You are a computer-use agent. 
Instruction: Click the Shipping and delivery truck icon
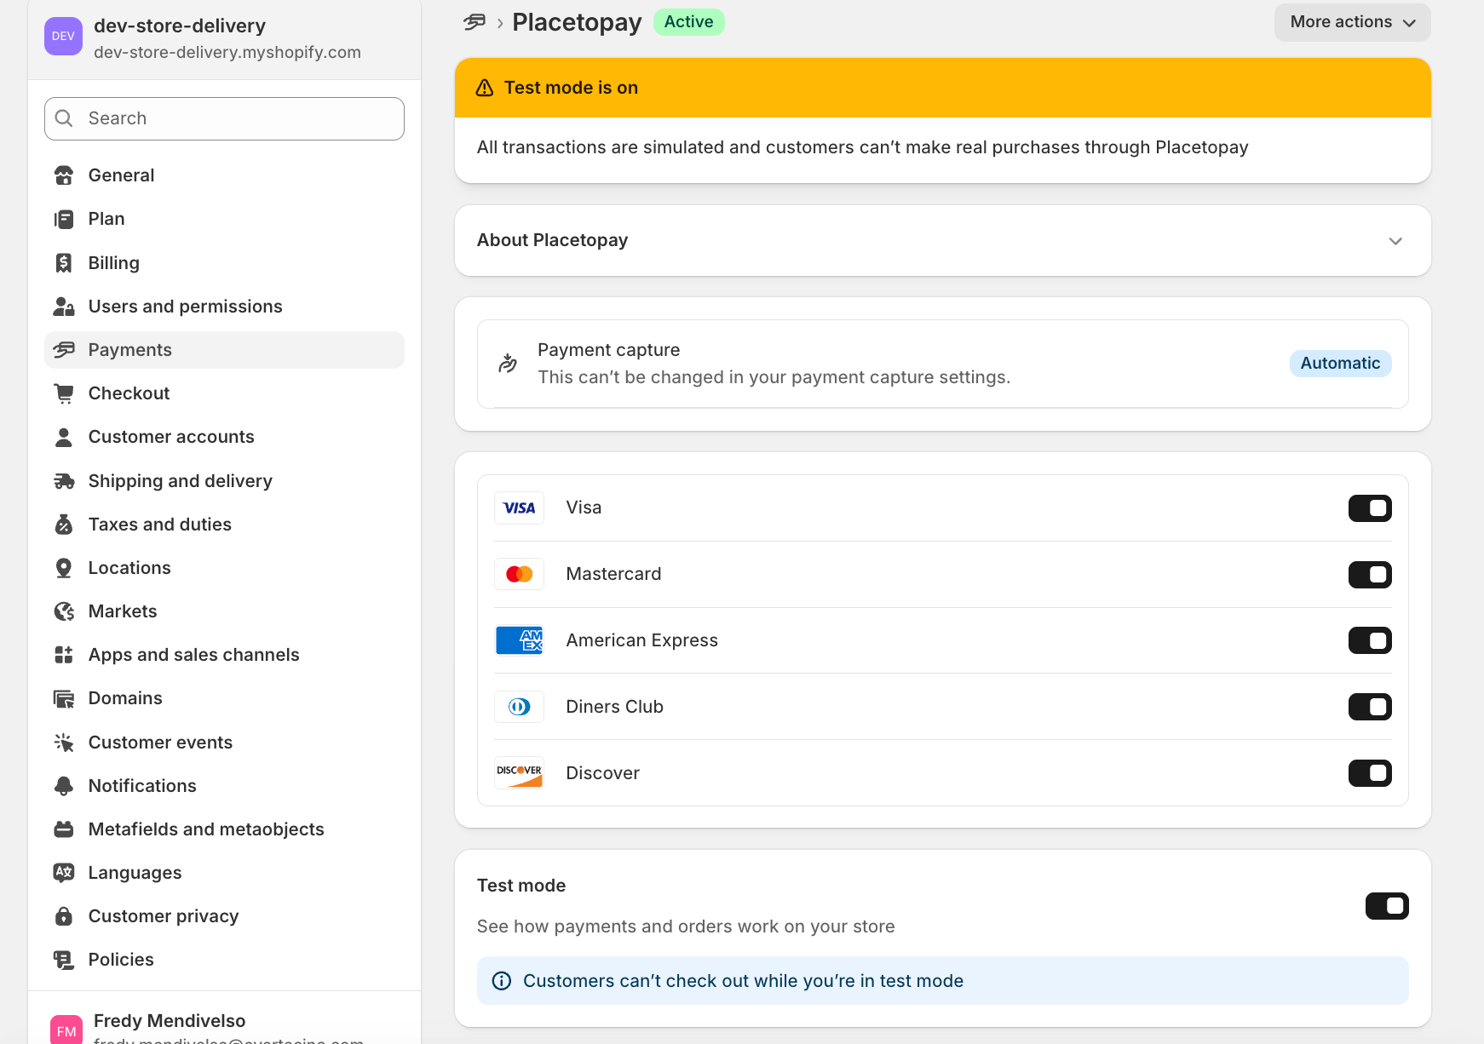tap(64, 481)
